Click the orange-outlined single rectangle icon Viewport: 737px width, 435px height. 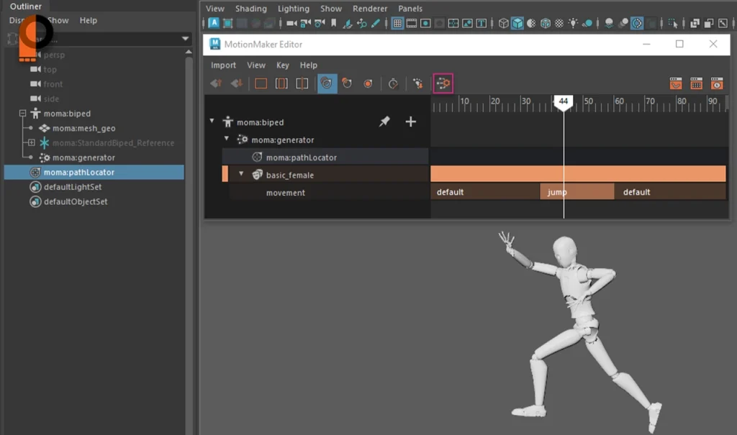(x=261, y=83)
